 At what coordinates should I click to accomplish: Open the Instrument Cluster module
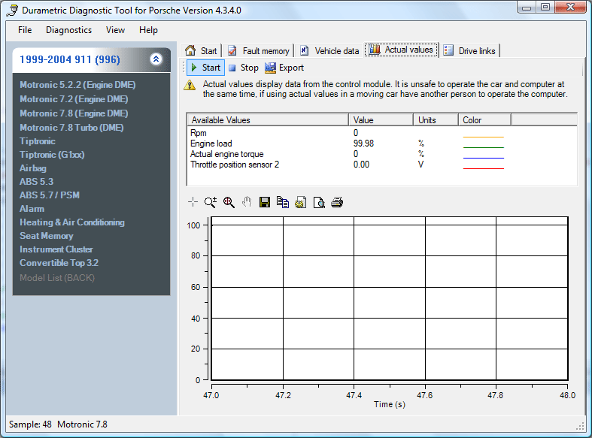pyautogui.click(x=56, y=249)
